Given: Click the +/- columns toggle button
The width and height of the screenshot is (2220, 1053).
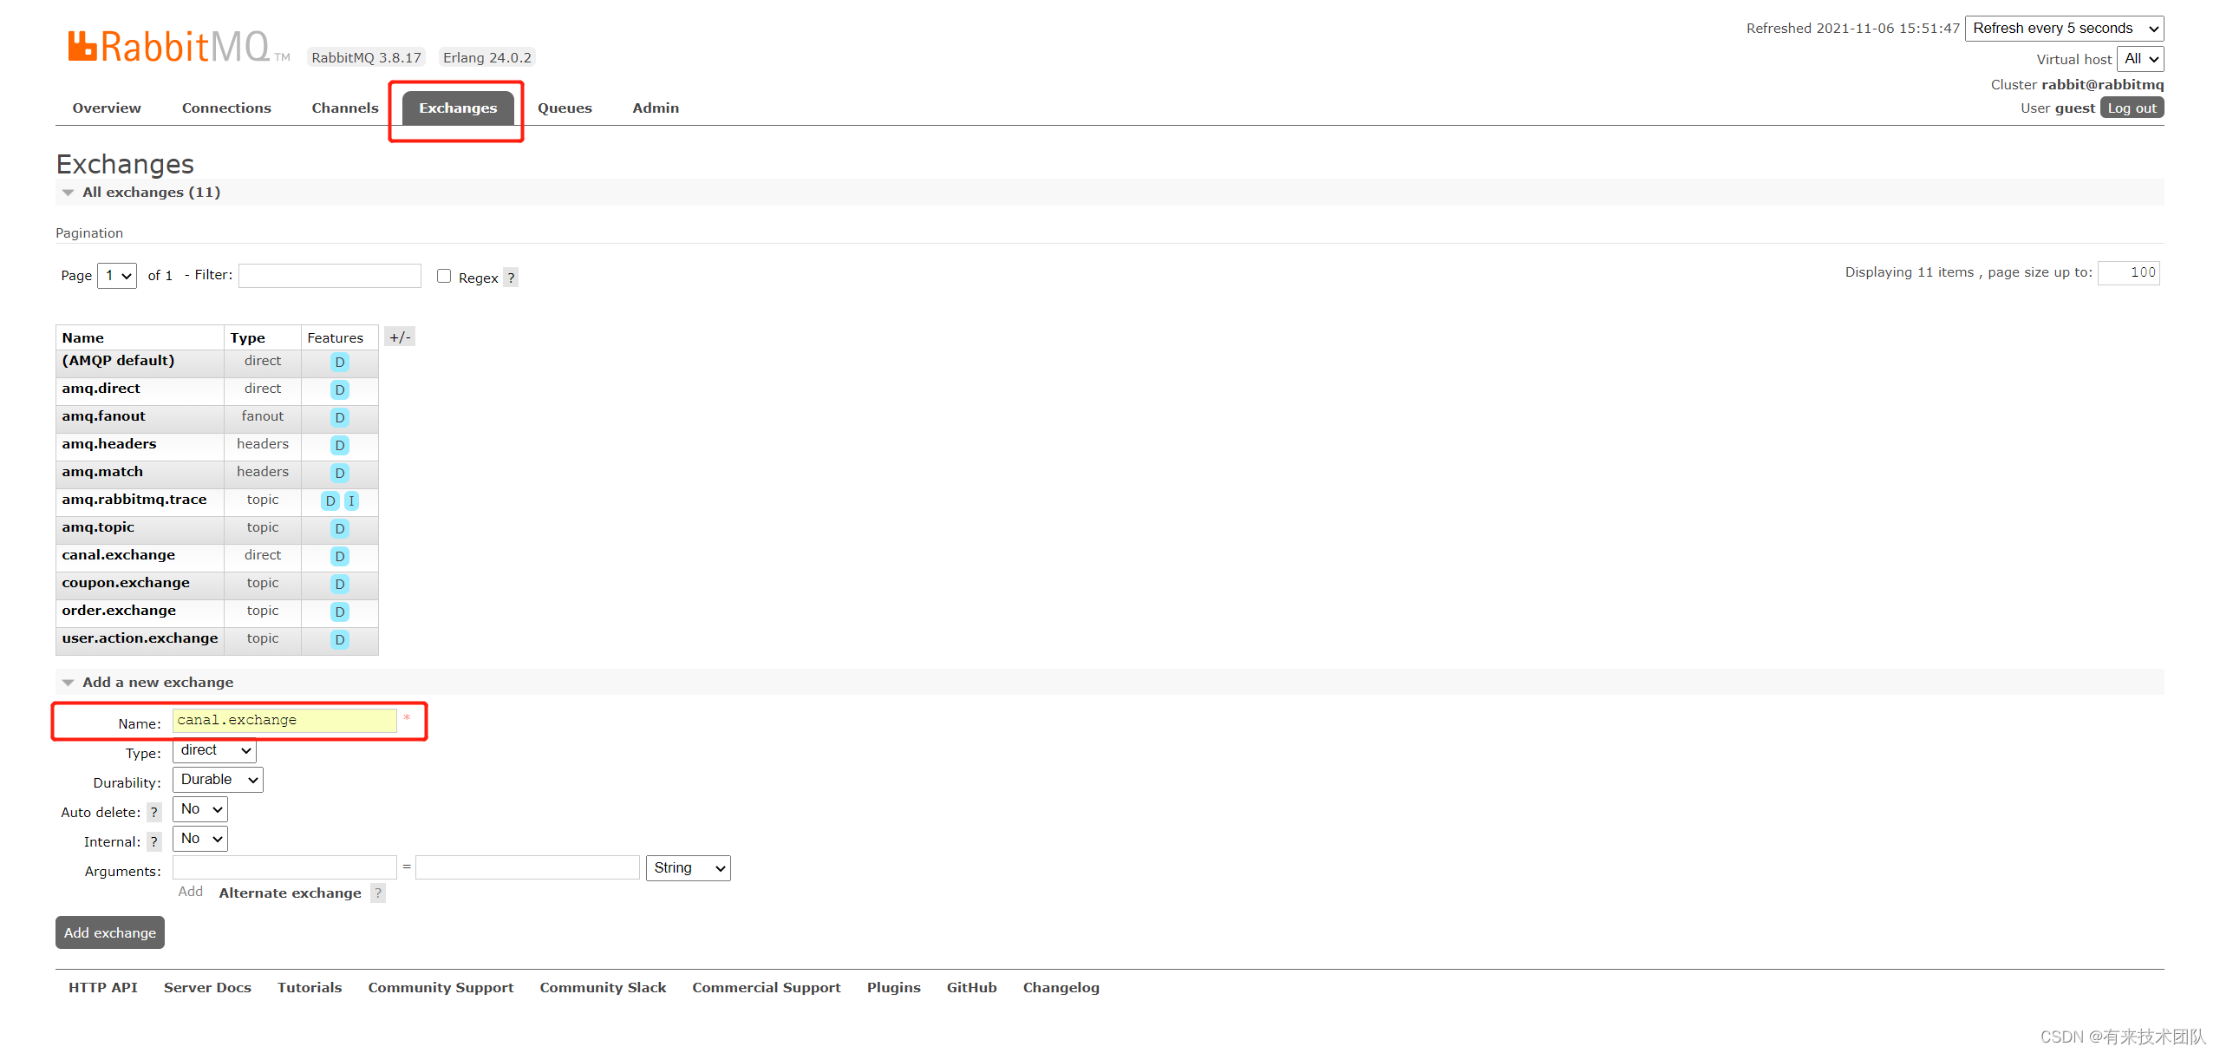Looking at the screenshot, I should coord(400,337).
